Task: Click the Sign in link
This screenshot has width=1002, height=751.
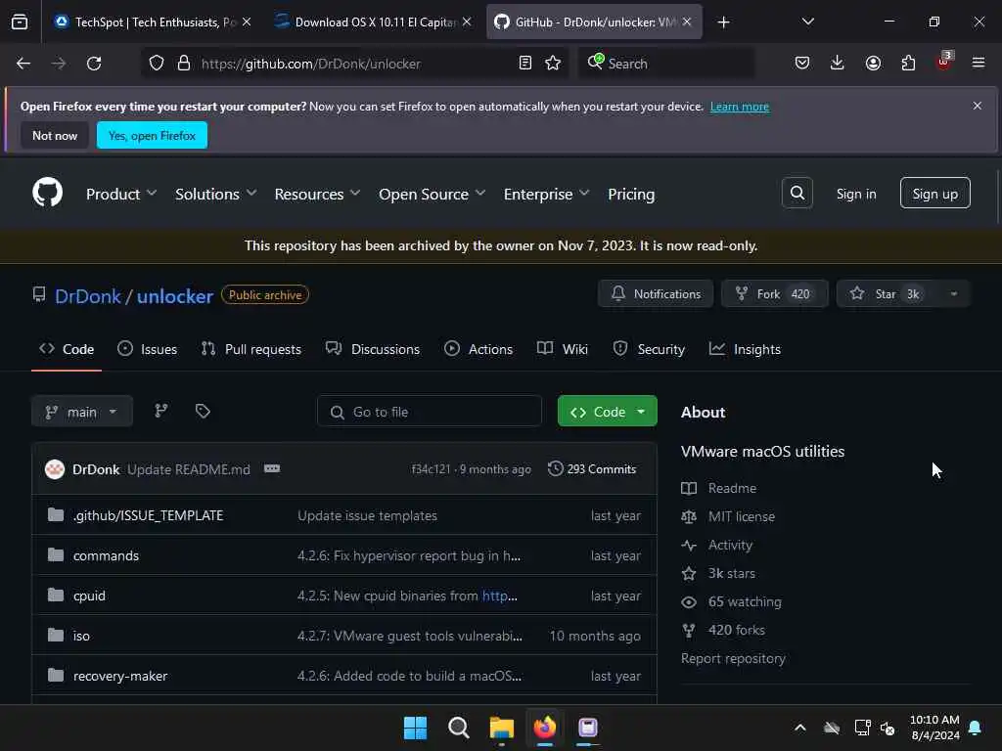Action: [x=856, y=194]
